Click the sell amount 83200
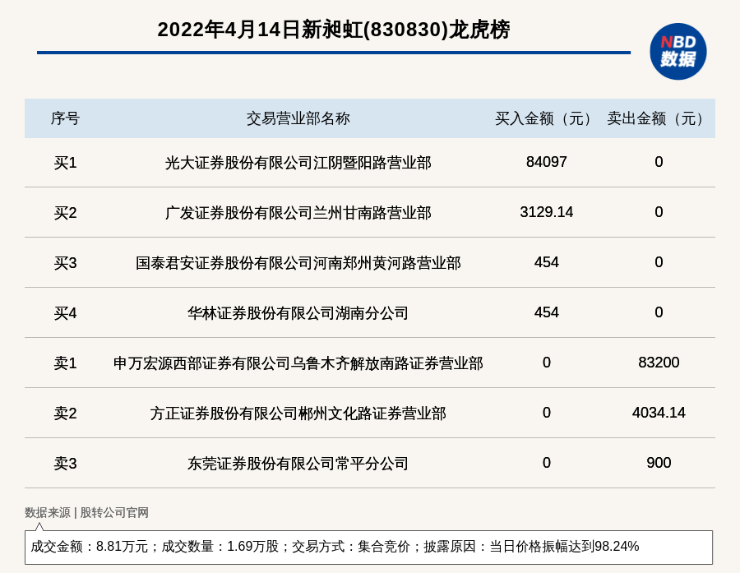Viewport: 740px width, 573px height. click(659, 362)
